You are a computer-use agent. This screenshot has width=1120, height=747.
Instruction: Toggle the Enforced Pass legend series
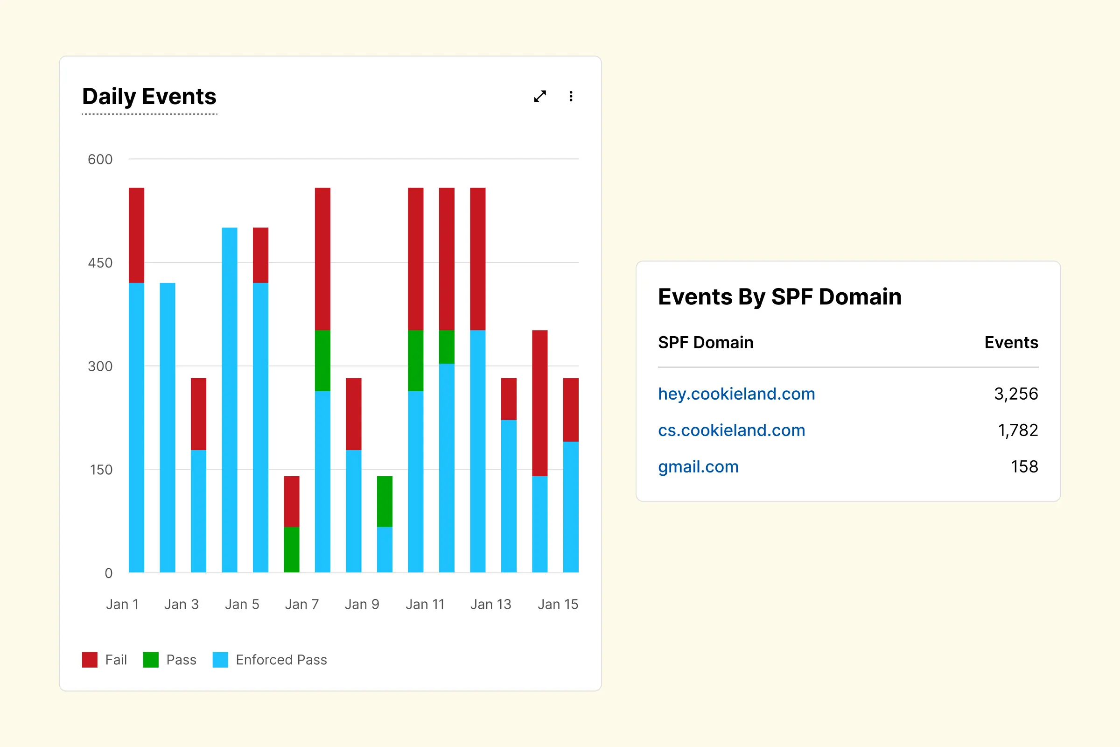281,660
